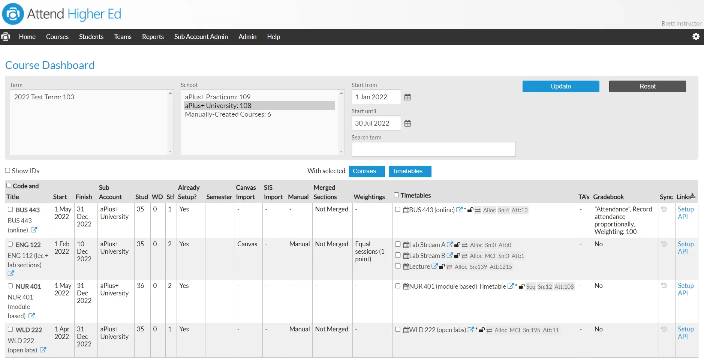
Task: Open the Setup link for ENG 122
Action: 686,244
